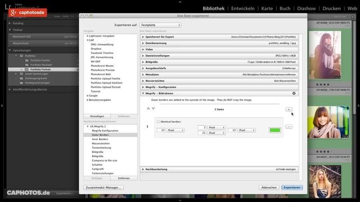The height and width of the screenshot is (202, 360).
Task: Select smiling woman with scarf thumbnail
Action: pyautogui.click(x=328, y=122)
